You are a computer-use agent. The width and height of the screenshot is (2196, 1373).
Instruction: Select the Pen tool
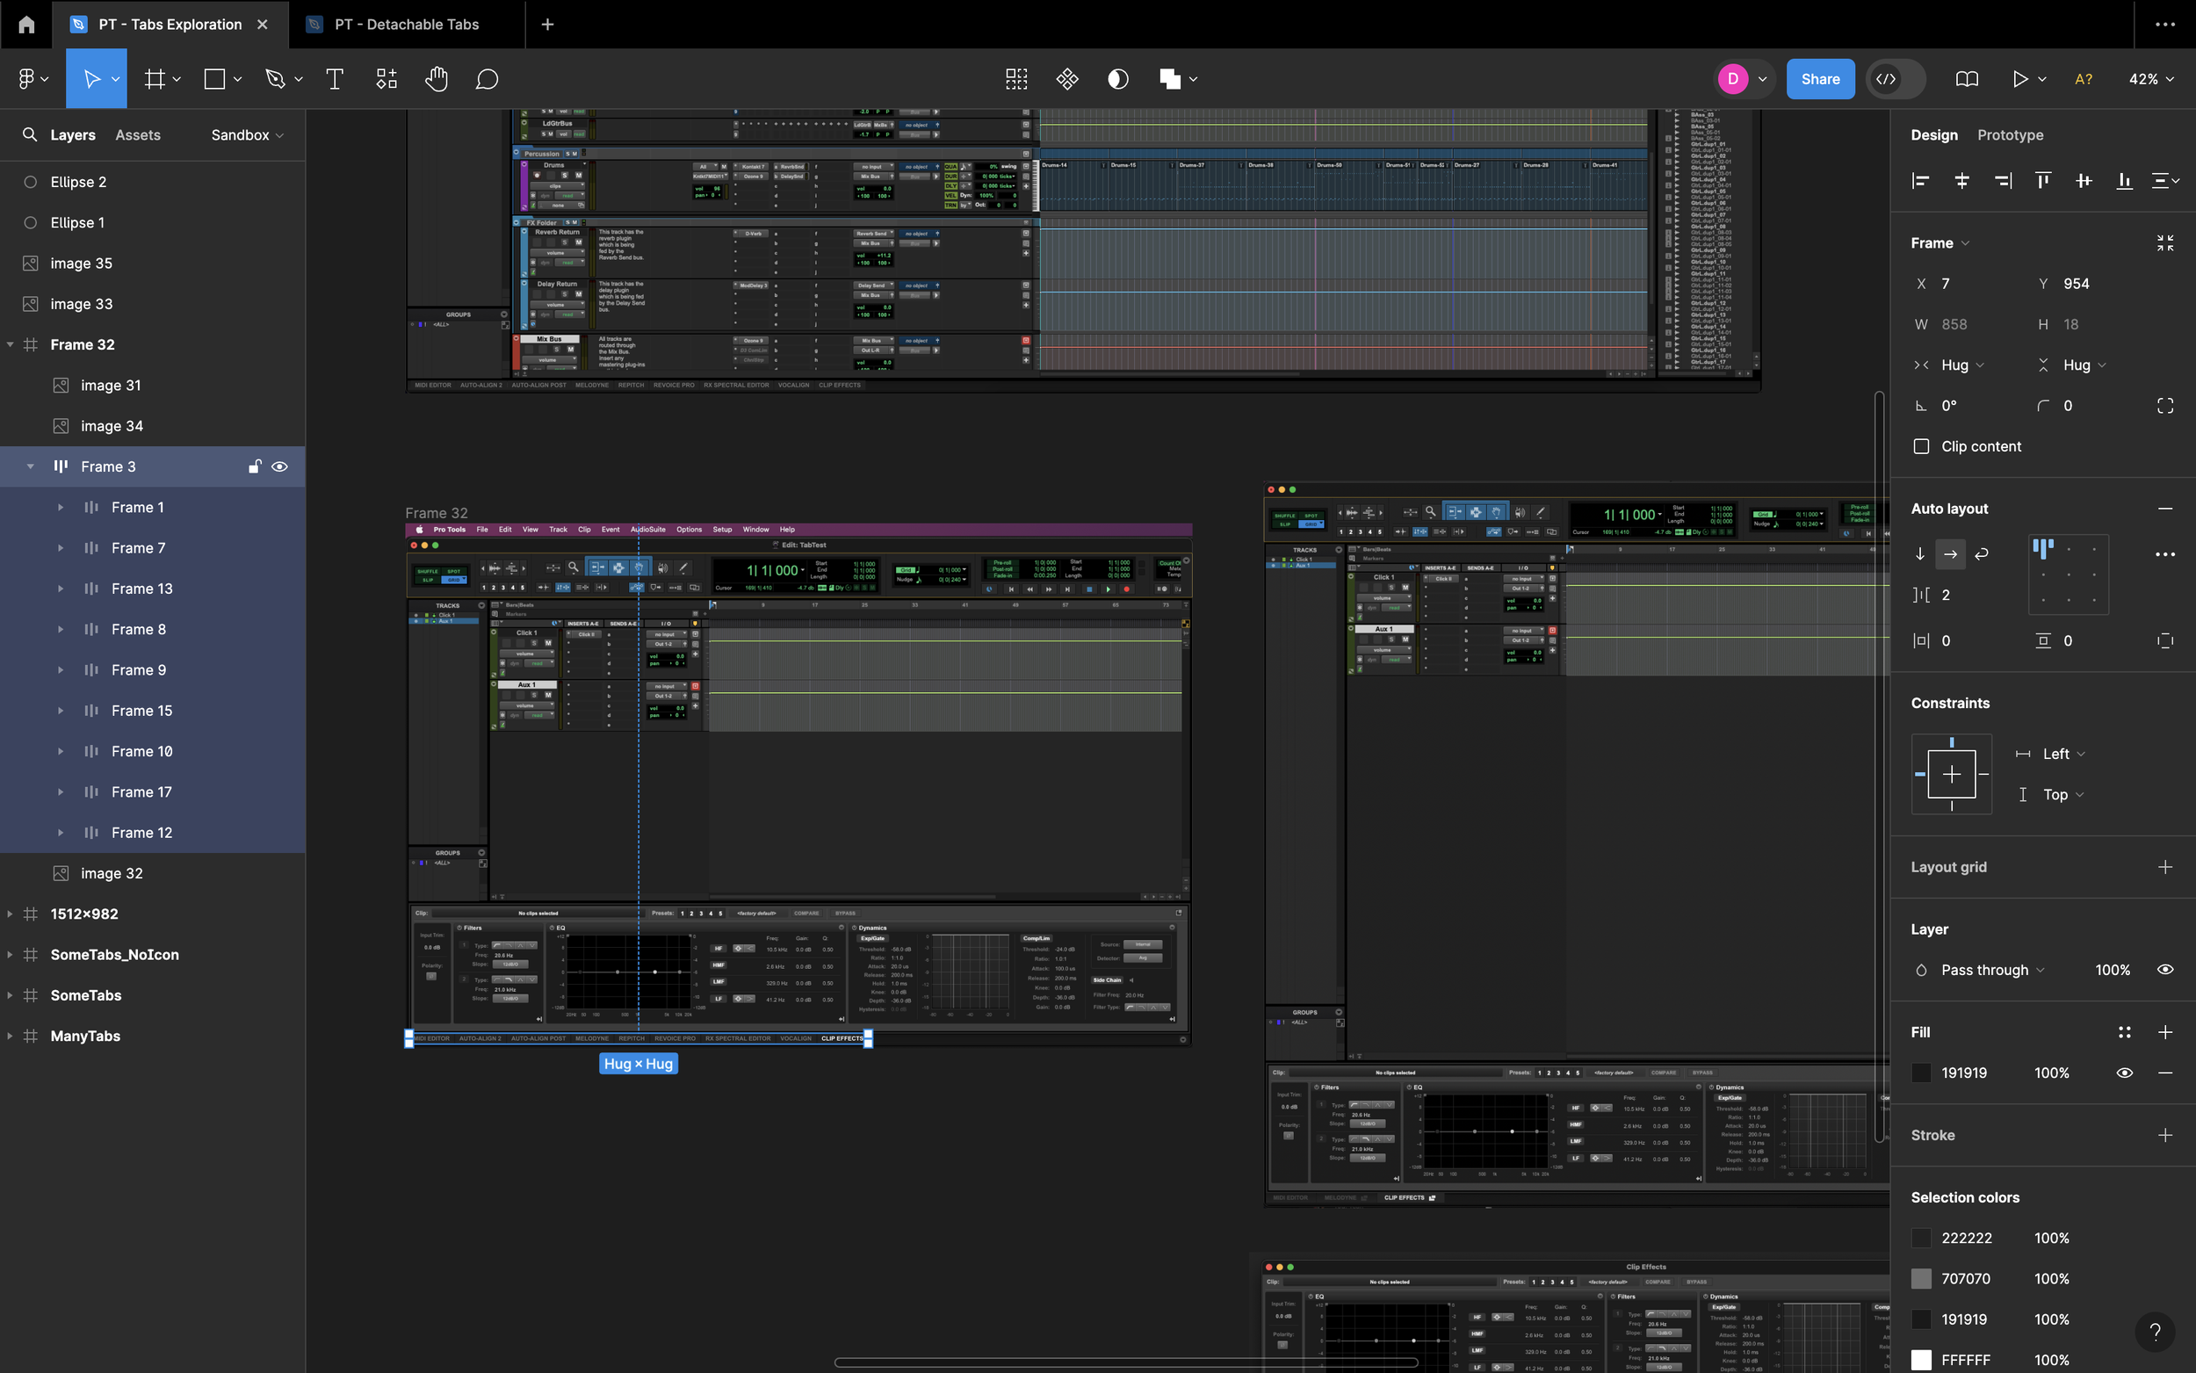tap(275, 79)
